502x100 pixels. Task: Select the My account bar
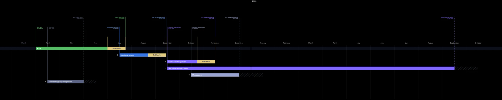215,75
